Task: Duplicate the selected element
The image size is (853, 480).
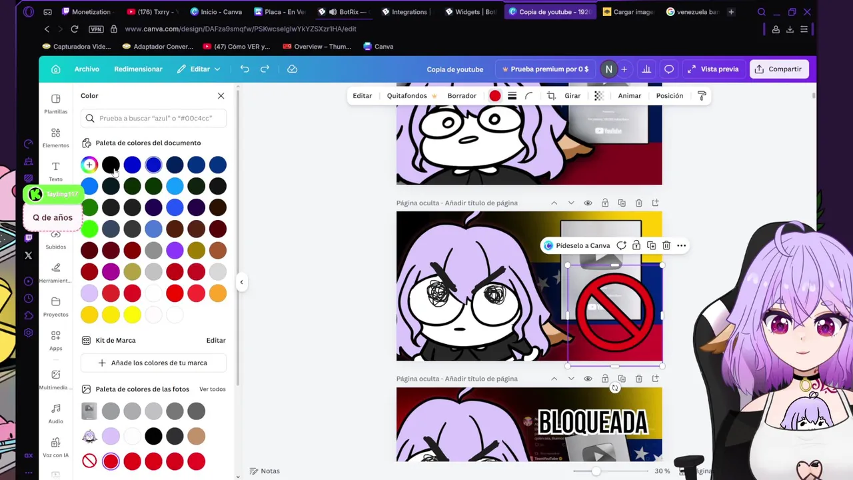Action: tap(651, 245)
